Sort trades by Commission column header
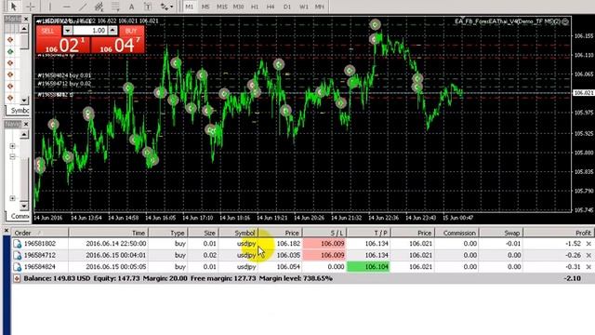This screenshot has width=595, height=335. pyautogui.click(x=456, y=233)
